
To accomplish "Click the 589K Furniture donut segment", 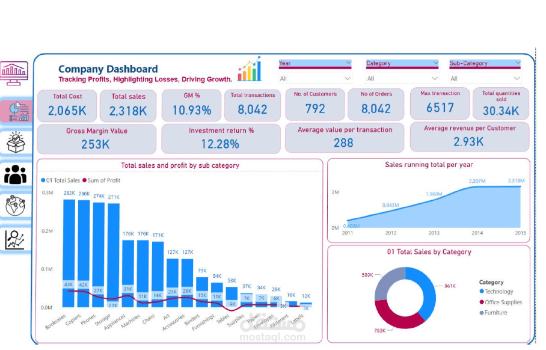I will coord(386,280).
